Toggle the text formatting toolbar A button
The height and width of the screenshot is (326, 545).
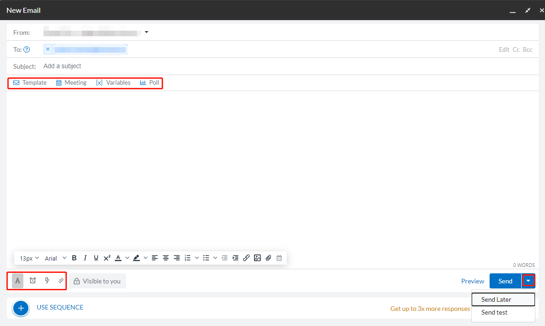(18, 281)
